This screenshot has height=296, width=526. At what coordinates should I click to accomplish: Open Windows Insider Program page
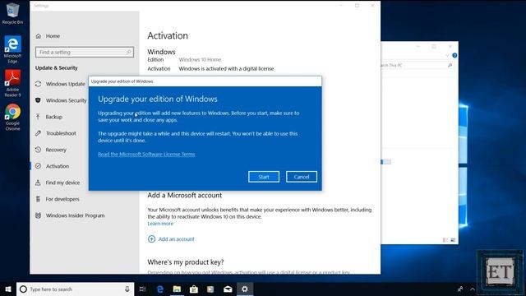click(75, 215)
